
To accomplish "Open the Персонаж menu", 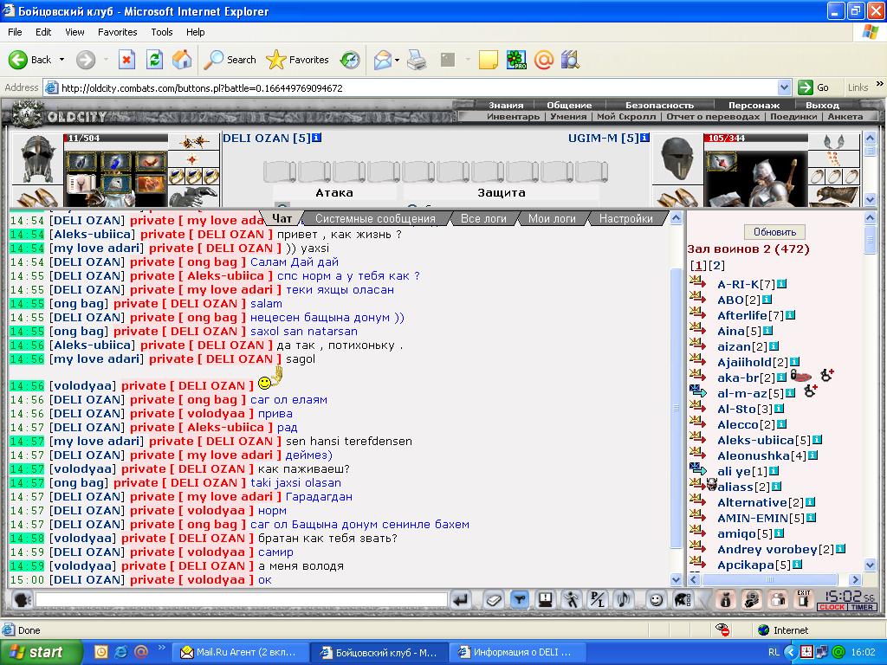I will [754, 105].
